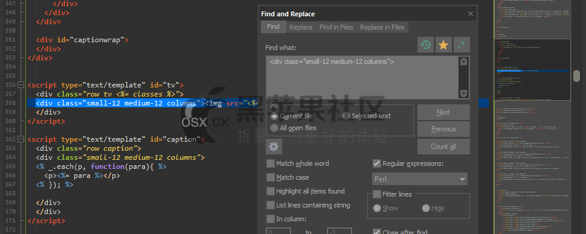Uncheck Regular expressions option
The width and height of the screenshot is (586, 234).
pos(377,163)
